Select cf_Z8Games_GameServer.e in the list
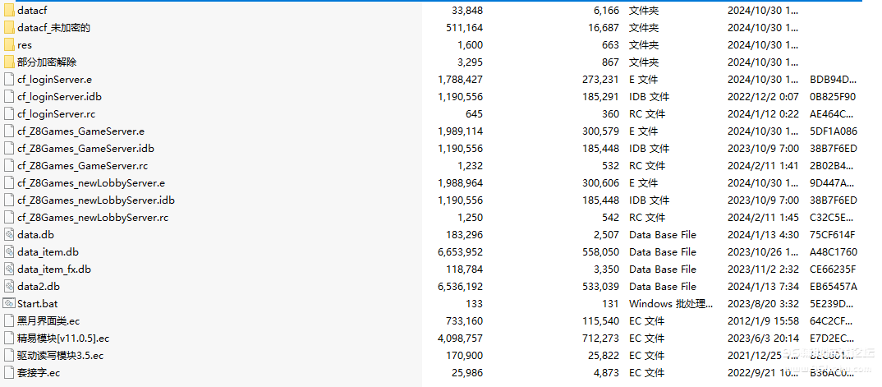Screen dimensions: 882x387 (x=80, y=131)
